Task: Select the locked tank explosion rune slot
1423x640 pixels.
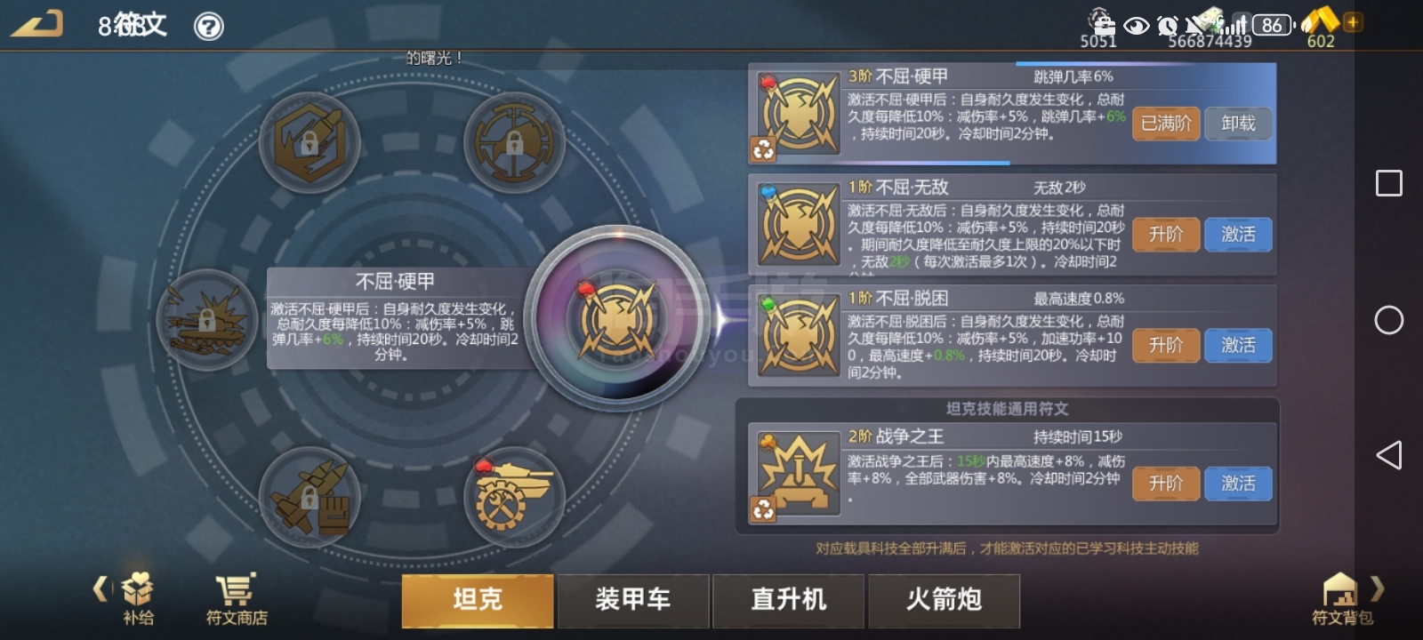Action: coord(206,319)
